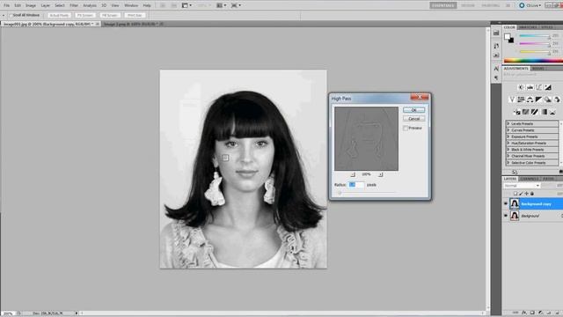Hide the Background copy layer
Viewport: 563px width, 317px height.
pyautogui.click(x=506, y=203)
